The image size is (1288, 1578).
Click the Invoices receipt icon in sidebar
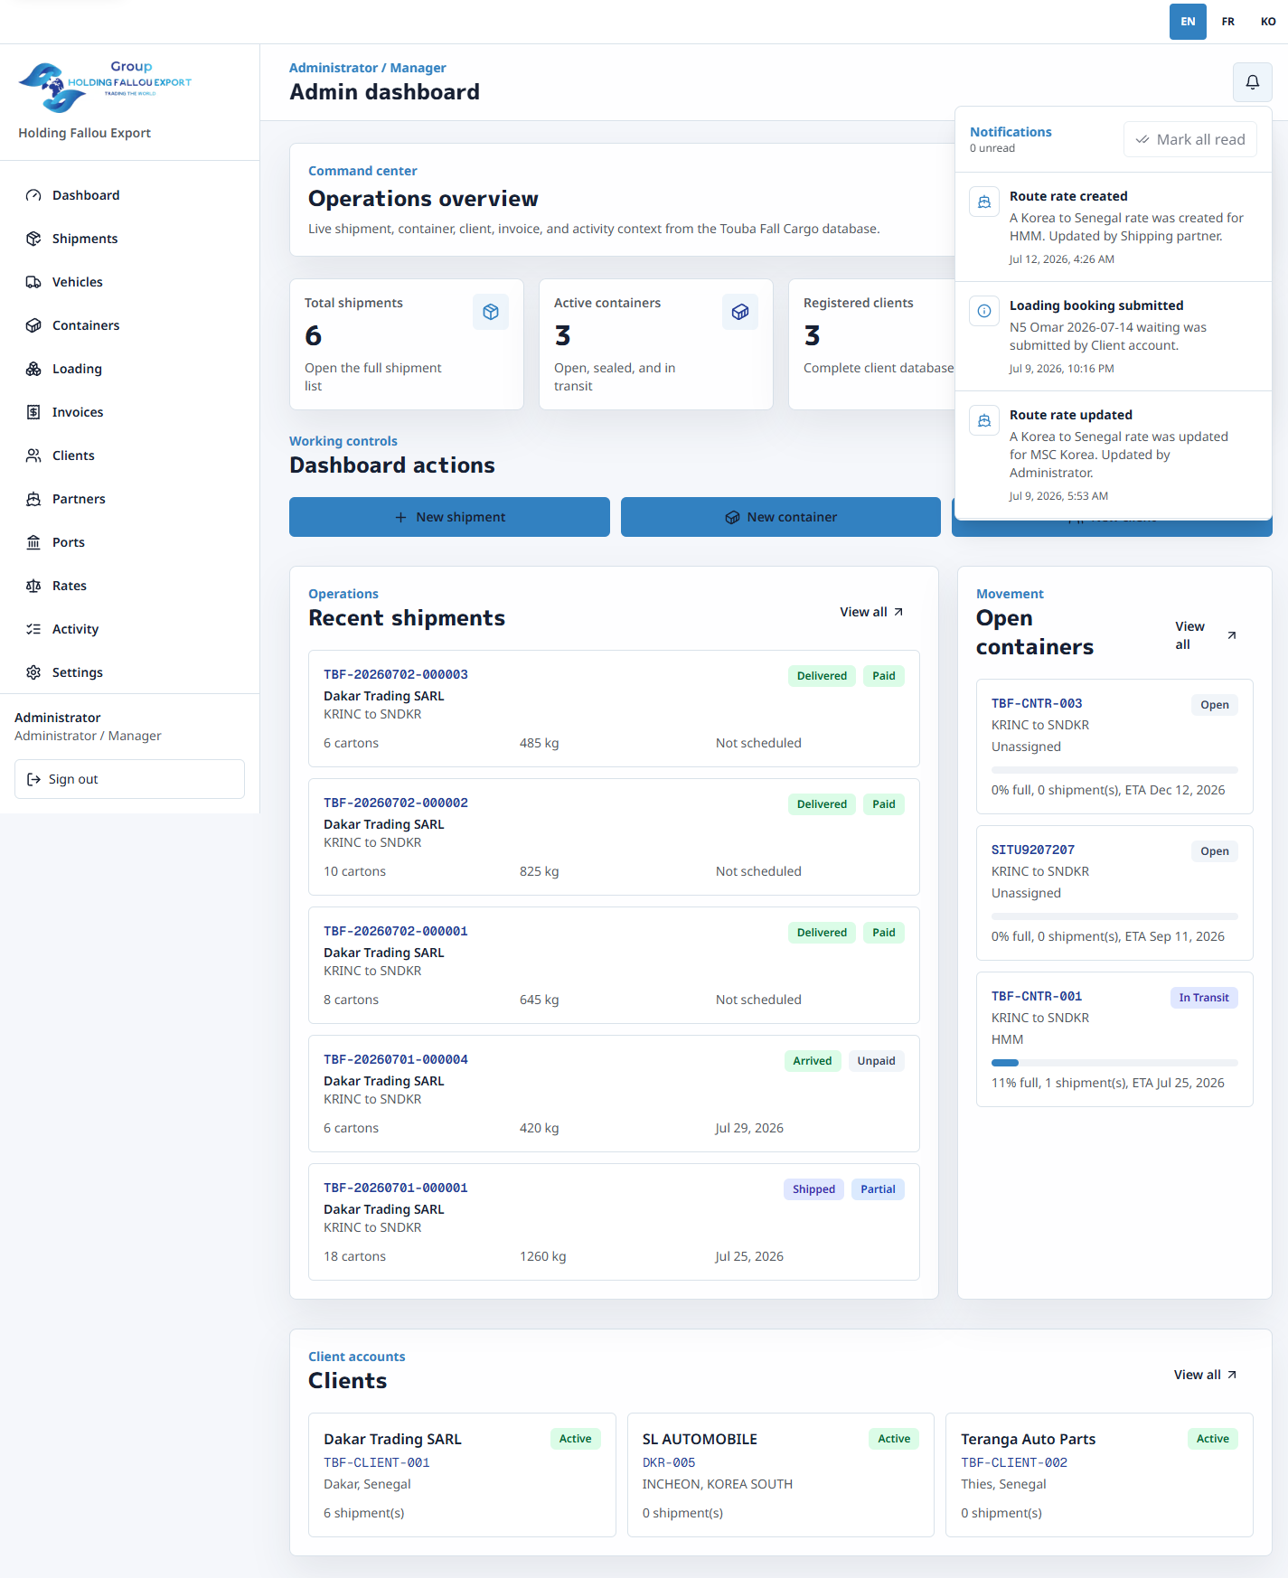(33, 412)
